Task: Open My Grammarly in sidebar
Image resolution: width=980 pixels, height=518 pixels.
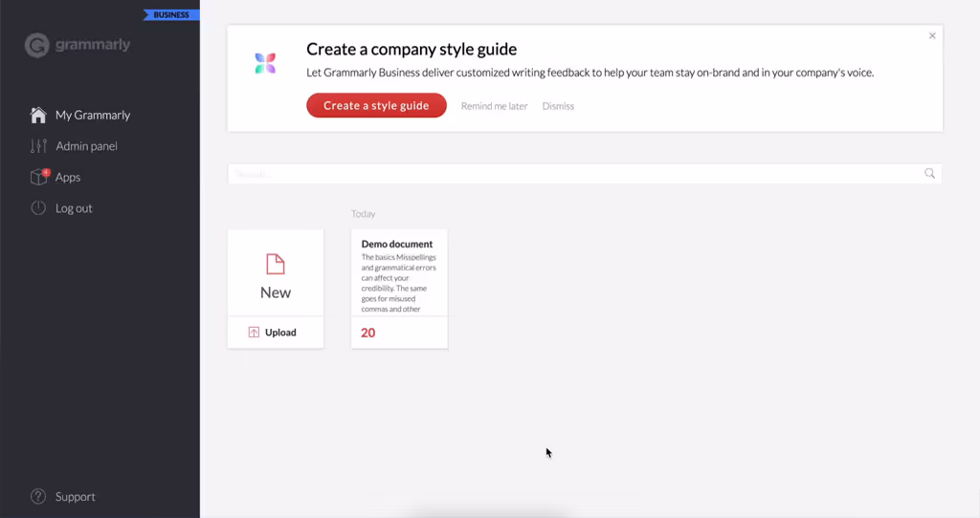Action: (93, 115)
